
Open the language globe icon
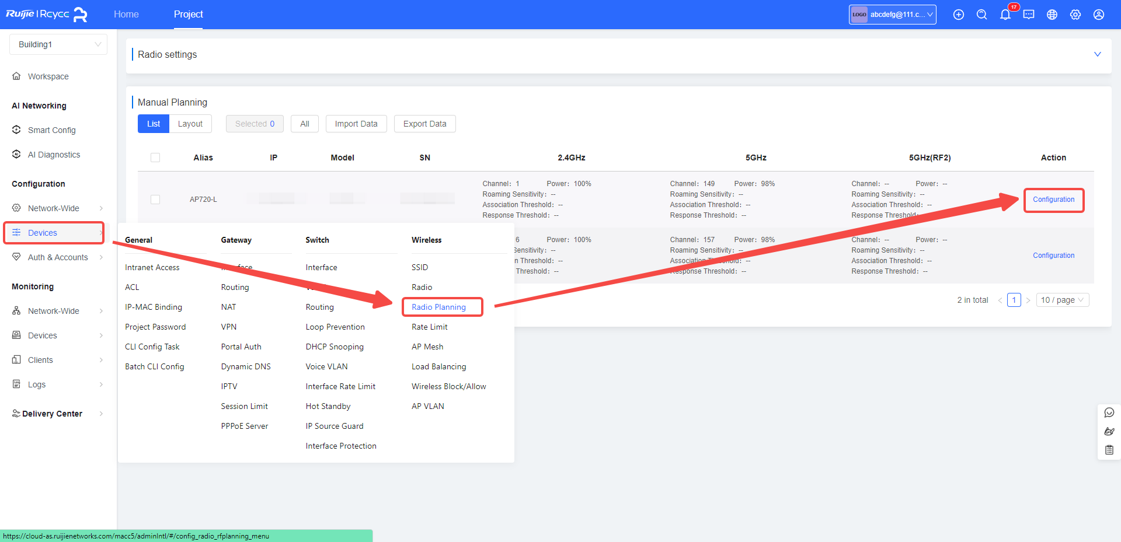click(x=1052, y=15)
